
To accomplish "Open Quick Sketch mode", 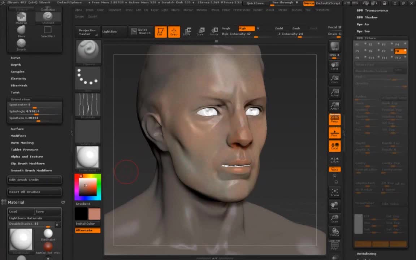I will point(141,31).
